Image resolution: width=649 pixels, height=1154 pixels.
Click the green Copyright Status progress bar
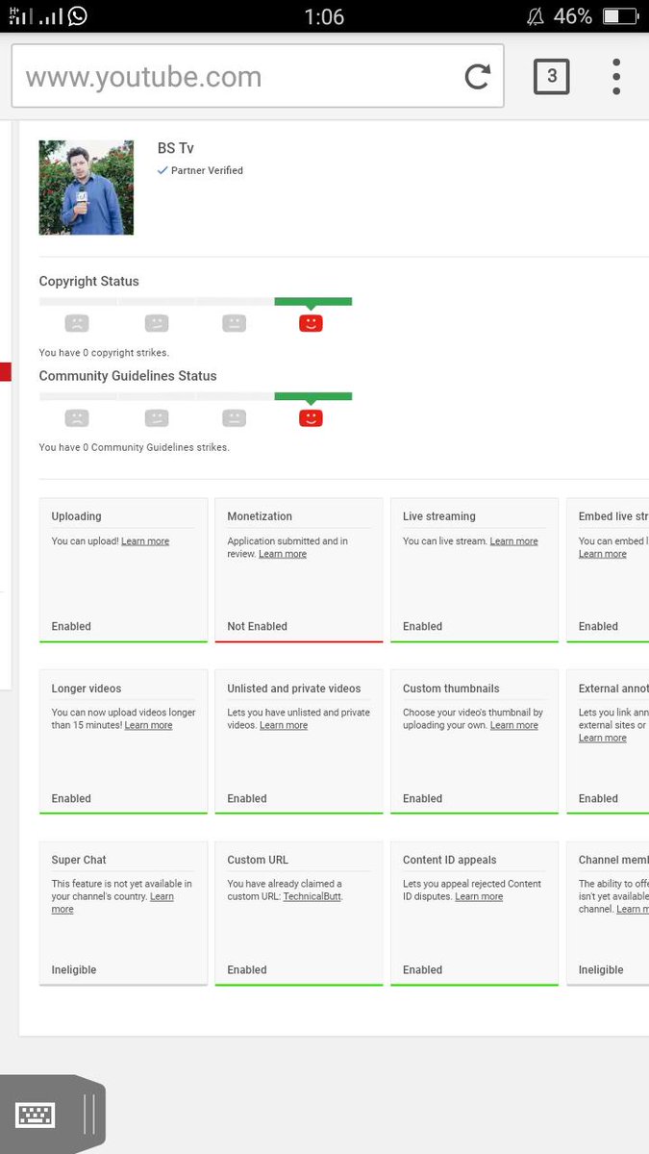click(313, 302)
